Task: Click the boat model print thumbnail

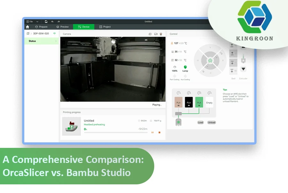Action: tap(71, 126)
